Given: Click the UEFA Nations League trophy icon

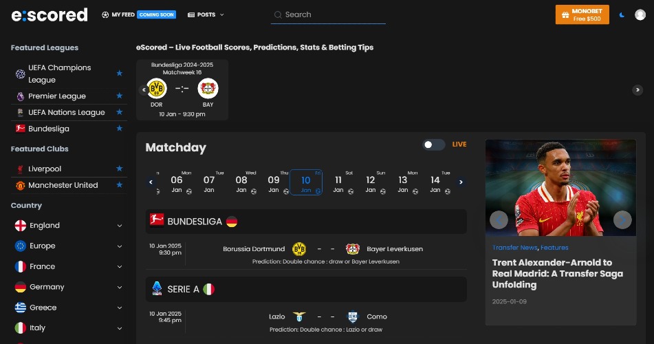Looking at the screenshot, I should [20, 113].
